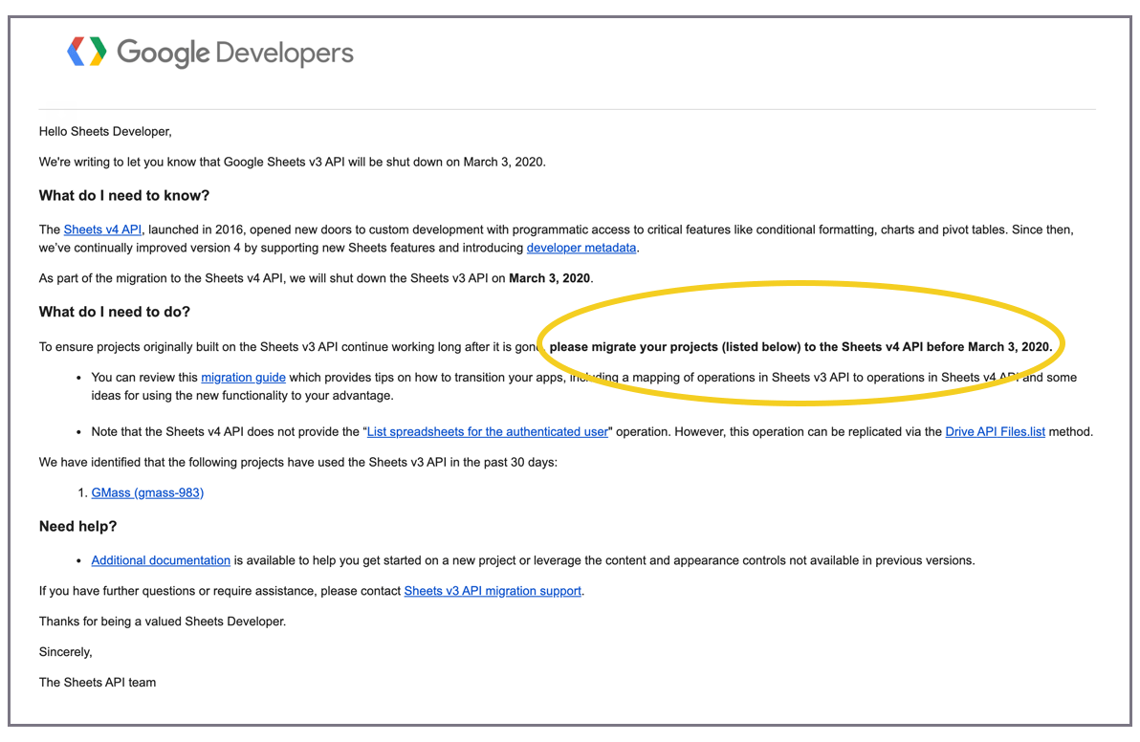
Task: Visit the Additional documentation link
Action: 161,560
